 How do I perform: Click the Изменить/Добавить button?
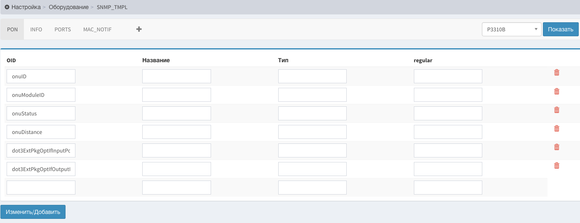point(33,212)
